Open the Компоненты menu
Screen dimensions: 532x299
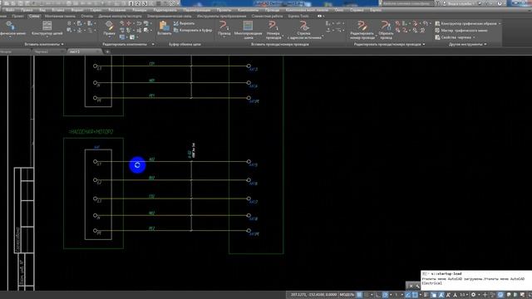pos(248,10)
